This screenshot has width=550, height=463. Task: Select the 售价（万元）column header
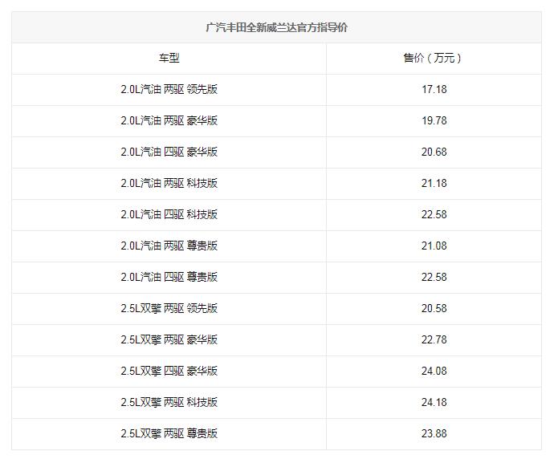tap(434, 58)
